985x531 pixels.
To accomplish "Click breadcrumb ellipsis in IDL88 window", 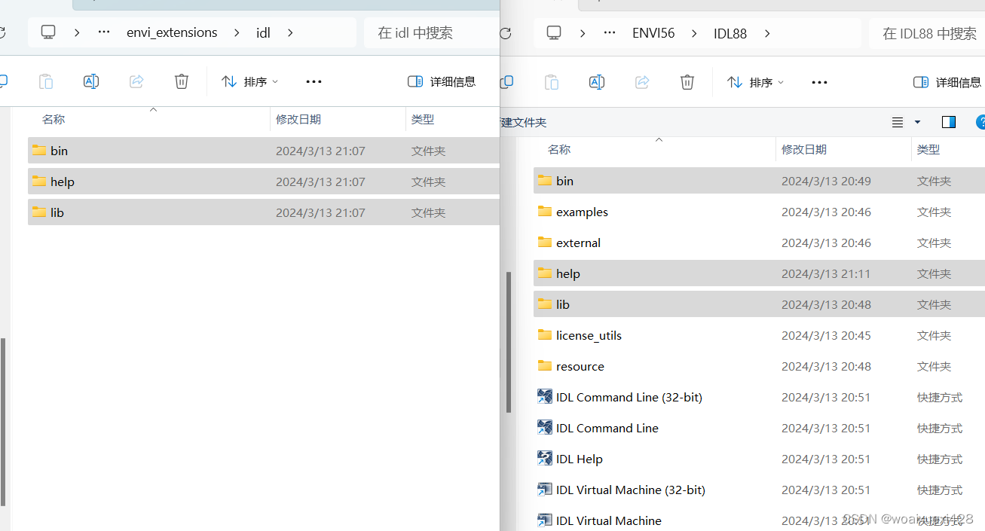I will coord(610,33).
